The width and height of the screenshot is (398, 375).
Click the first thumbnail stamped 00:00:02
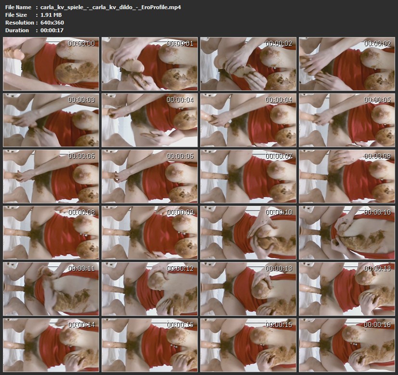click(x=248, y=64)
